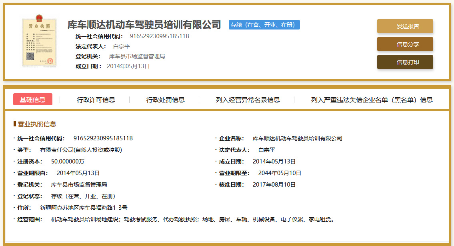454x246 pixels.
Task: Open the 列入经营异常名录信息 tab
Action: point(248,100)
